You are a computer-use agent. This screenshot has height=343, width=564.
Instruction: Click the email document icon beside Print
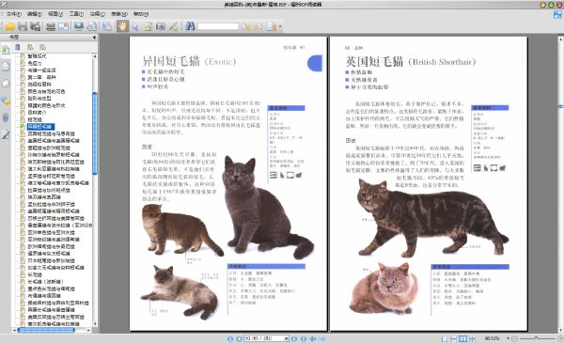coord(64,26)
